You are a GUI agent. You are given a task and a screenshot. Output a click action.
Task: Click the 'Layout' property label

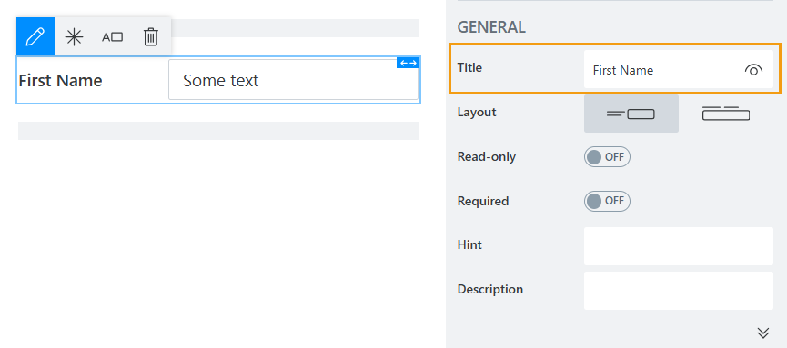click(477, 113)
